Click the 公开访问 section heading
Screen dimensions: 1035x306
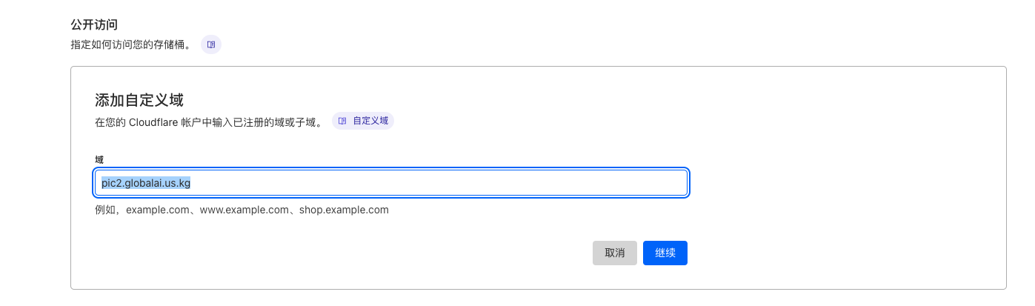(x=94, y=24)
